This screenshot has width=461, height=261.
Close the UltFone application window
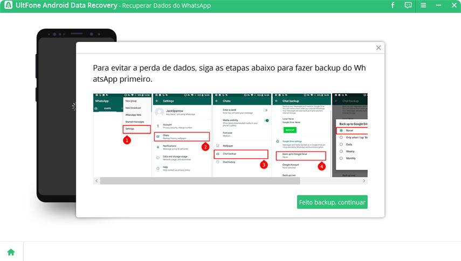point(454,5)
